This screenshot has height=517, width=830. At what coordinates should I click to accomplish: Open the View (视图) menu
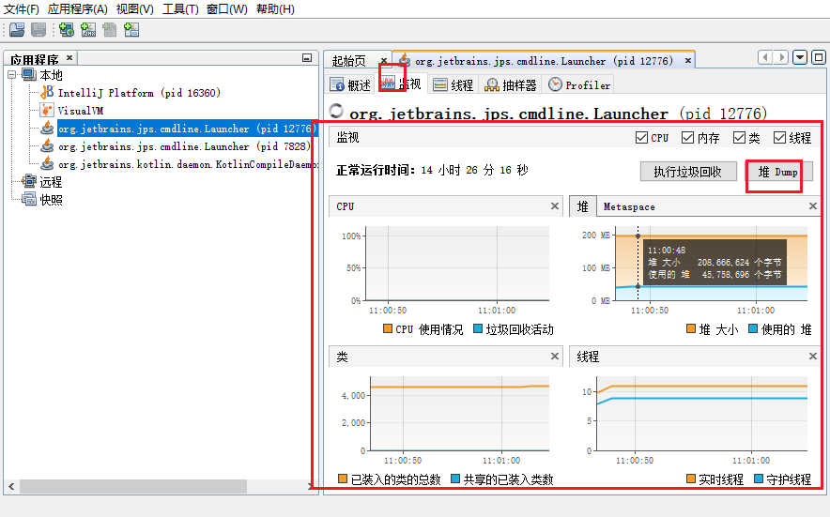click(x=135, y=9)
